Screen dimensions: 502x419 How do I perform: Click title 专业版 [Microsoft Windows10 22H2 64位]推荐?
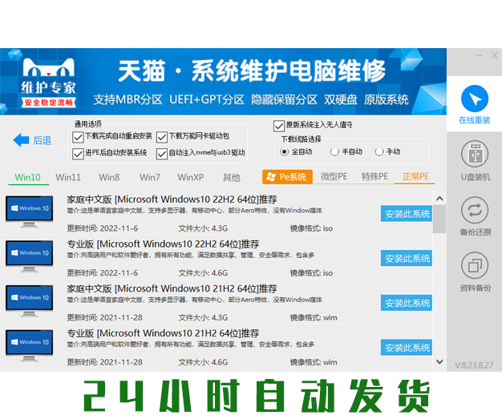click(163, 244)
